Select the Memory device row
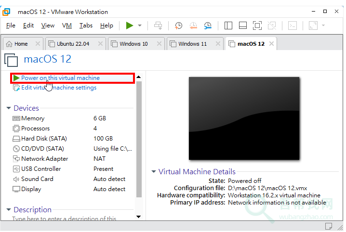The width and height of the screenshot is (346, 232). click(72, 118)
